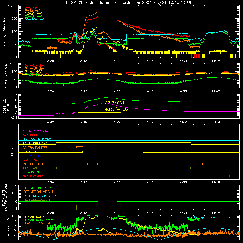This screenshot has height=243, width=243.
Task: Click the 0.8-7 MeV legend label
Action: (x=33, y=71)
